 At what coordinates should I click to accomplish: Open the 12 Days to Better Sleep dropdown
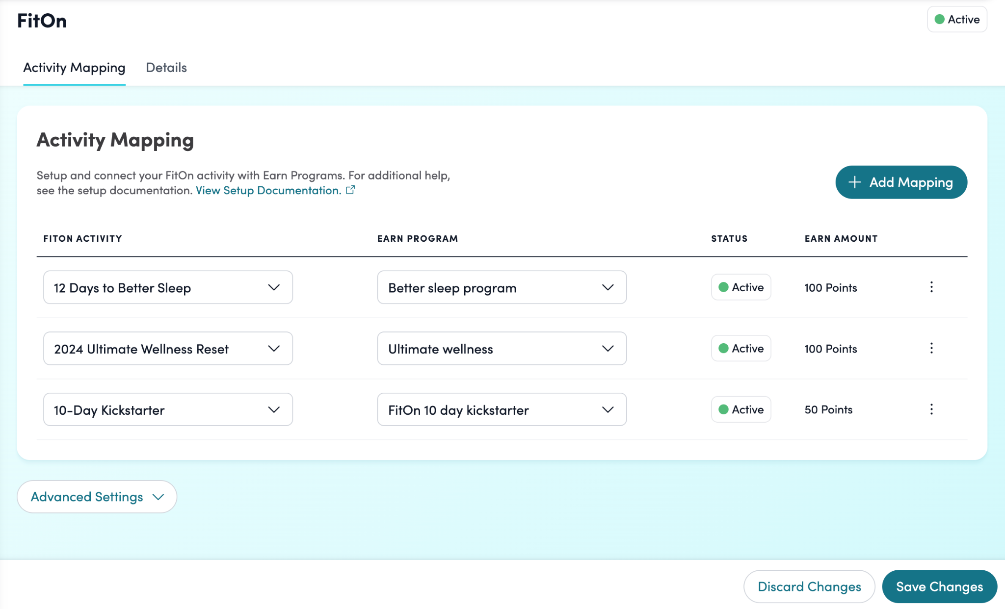tap(168, 287)
